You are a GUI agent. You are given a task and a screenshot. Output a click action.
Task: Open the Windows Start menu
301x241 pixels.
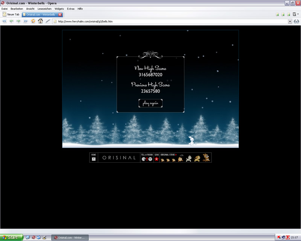coord(11,238)
